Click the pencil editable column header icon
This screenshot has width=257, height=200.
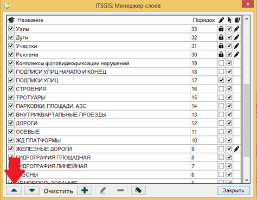point(221,20)
